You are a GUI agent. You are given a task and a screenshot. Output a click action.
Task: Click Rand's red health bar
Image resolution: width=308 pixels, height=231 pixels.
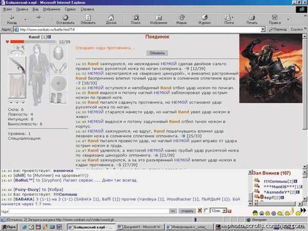[17, 42]
